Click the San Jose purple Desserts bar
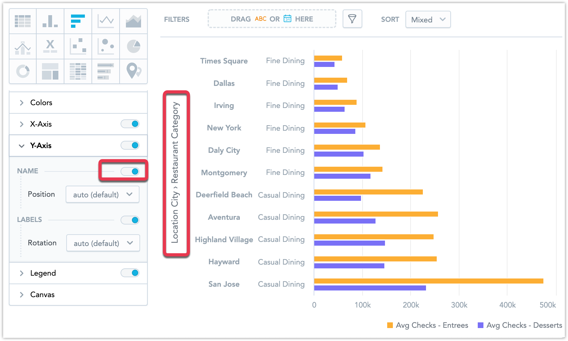Viewport: 568px width, 341px height. [370, 288]
